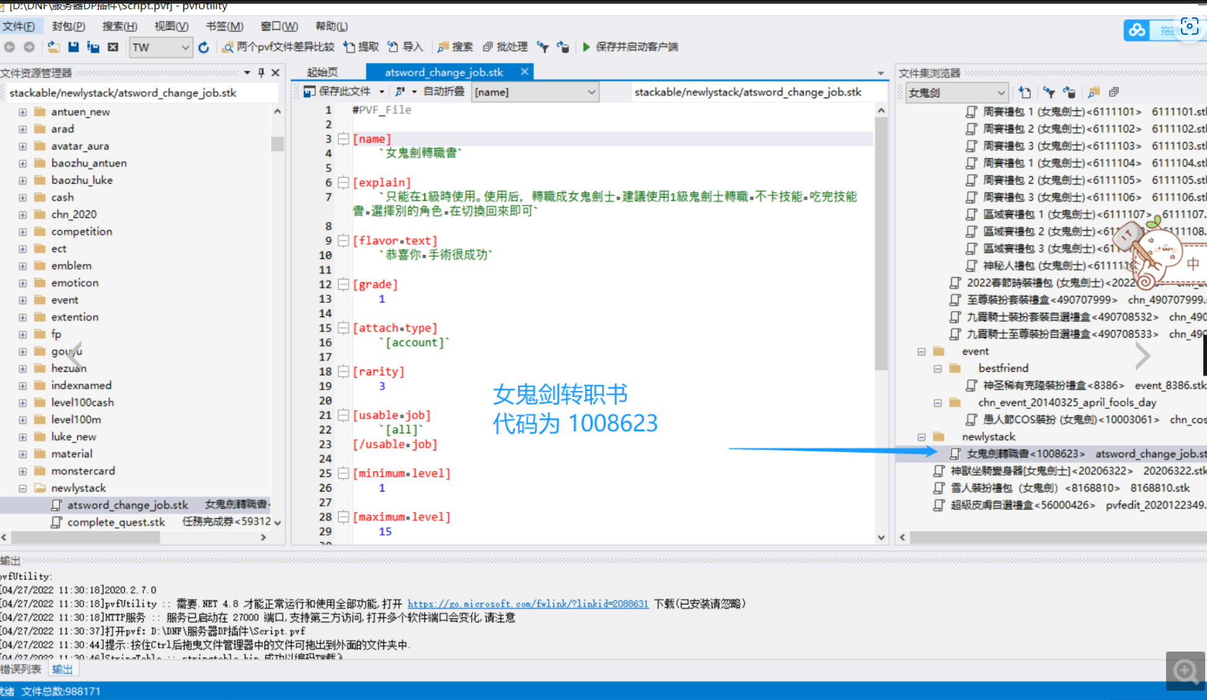
Task: Click the editor vertical scrollbar
Action: pyautogui.click(x=881, y=243)
